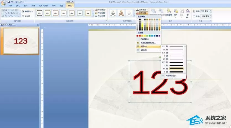Open the 审阅 (Review) ribbon tab

pos(54,6)
